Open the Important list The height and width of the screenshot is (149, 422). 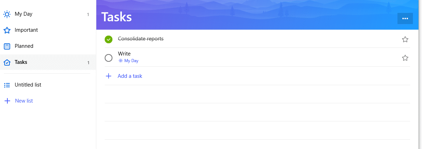[48, 30]
